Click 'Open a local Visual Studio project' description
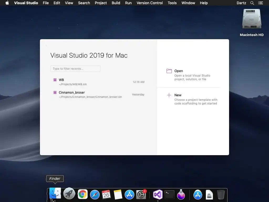 tap(192, 78)
